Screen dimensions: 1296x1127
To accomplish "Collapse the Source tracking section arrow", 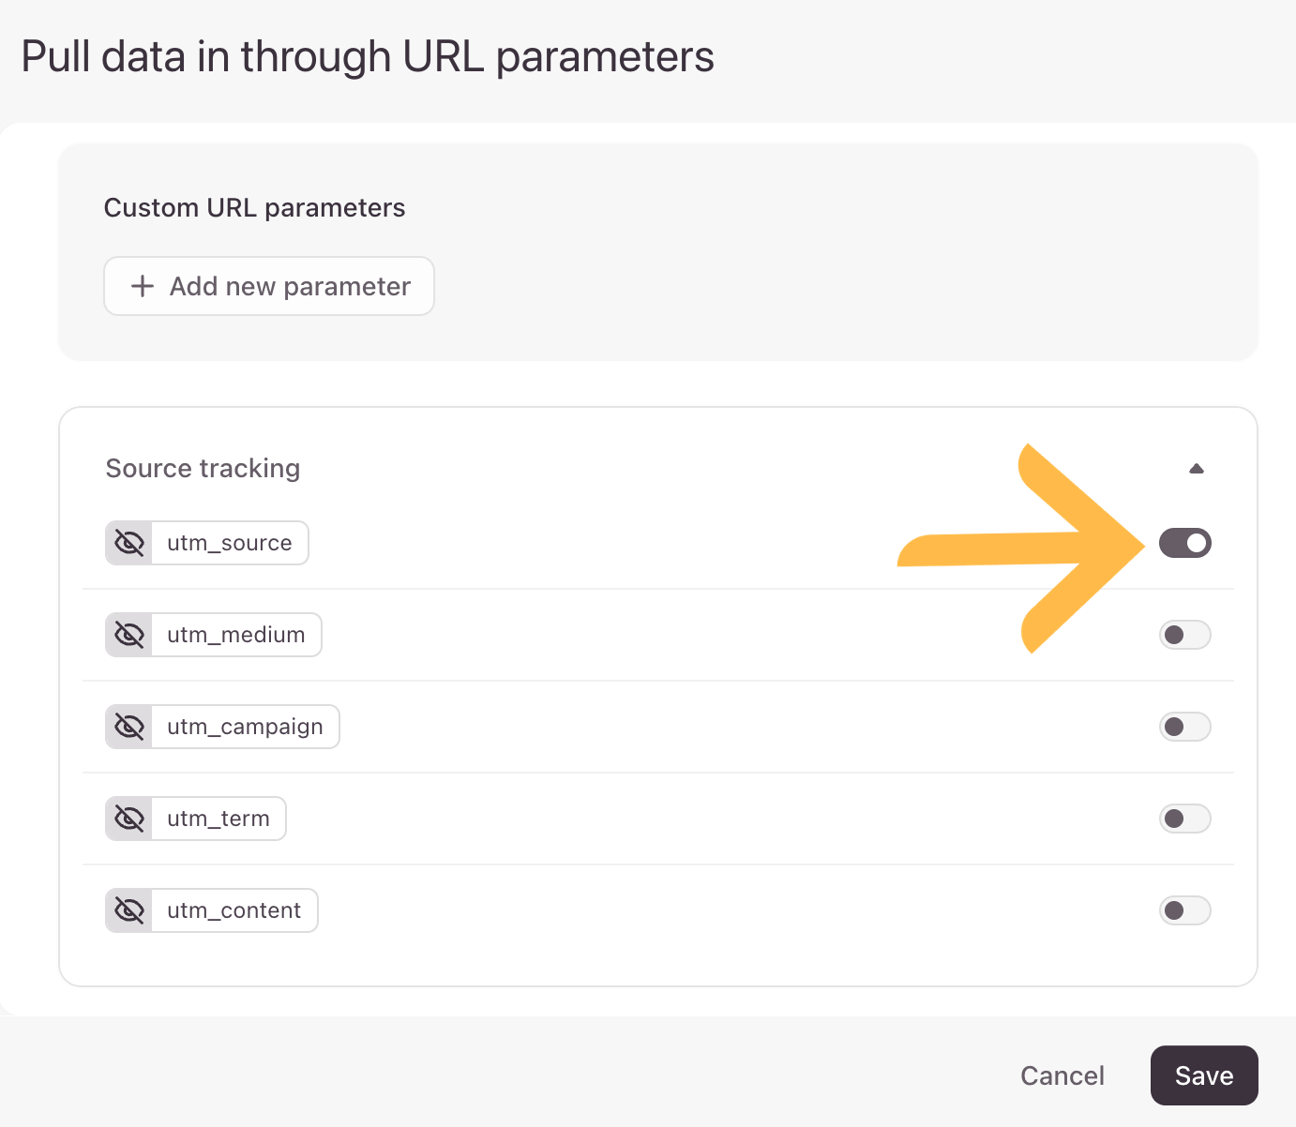I will (x=1197, y=469).
